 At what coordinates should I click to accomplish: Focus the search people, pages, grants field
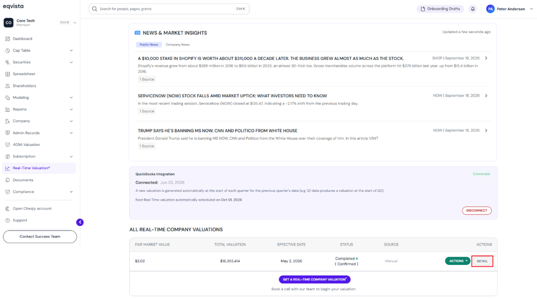(169, 9)
